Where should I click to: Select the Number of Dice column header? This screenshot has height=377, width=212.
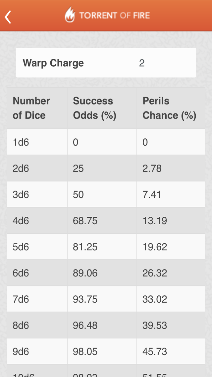click(31, 108)
